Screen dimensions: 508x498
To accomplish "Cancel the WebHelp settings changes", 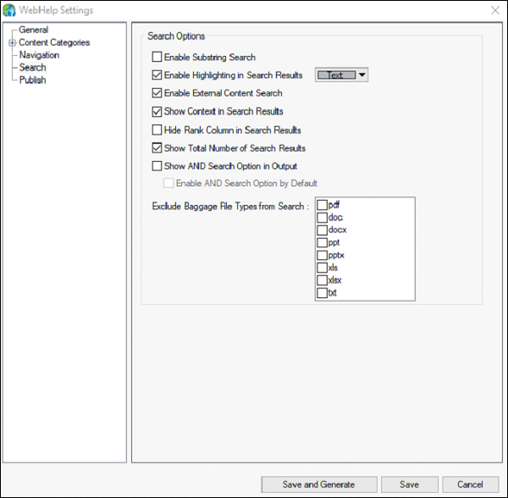I will [471, 484].
